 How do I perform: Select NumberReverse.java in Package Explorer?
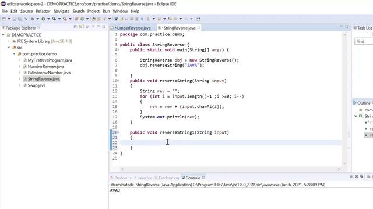45,66
